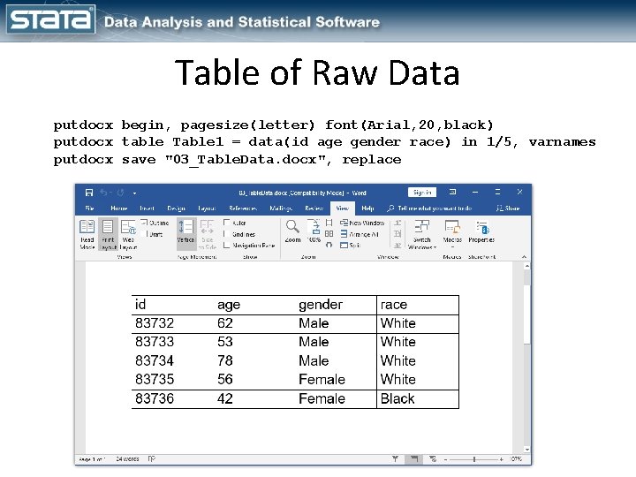Click the Web Layout status bar icon
The height and width of the screenshot is (477, 636).
(433, 458)
